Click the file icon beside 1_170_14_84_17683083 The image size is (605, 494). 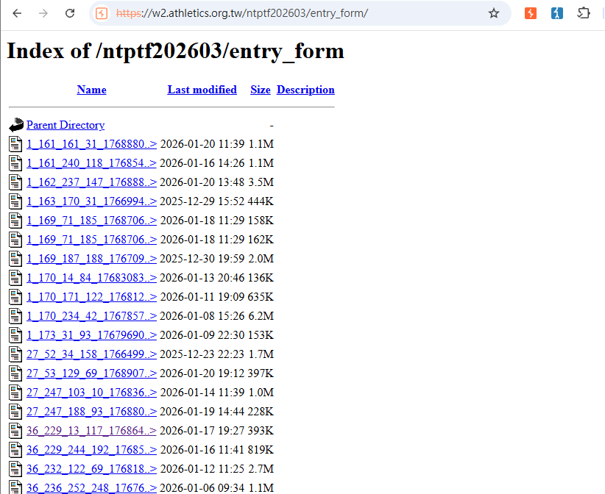[15, 278]
